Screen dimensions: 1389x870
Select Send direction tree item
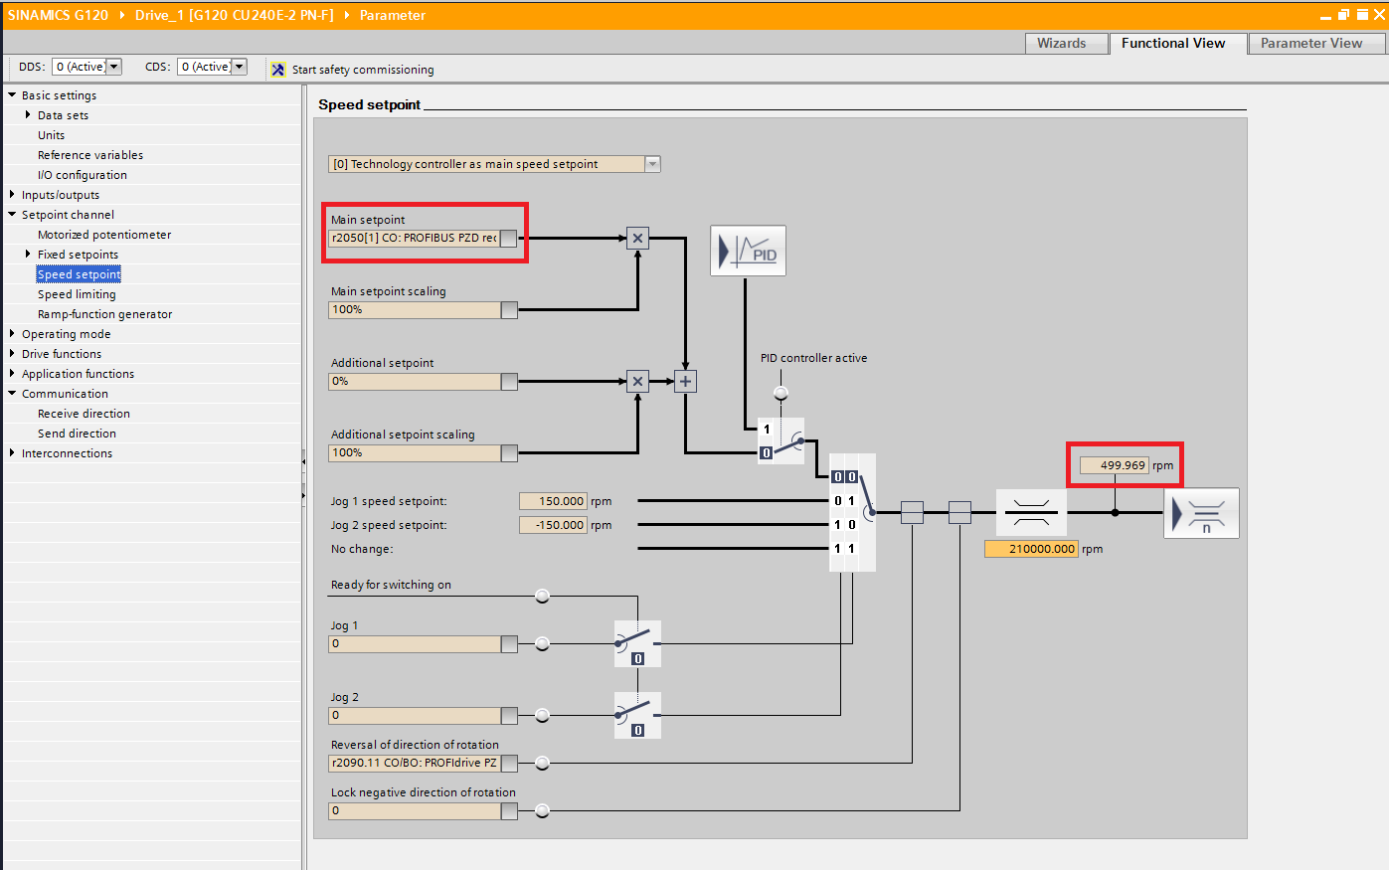(77, 434)
